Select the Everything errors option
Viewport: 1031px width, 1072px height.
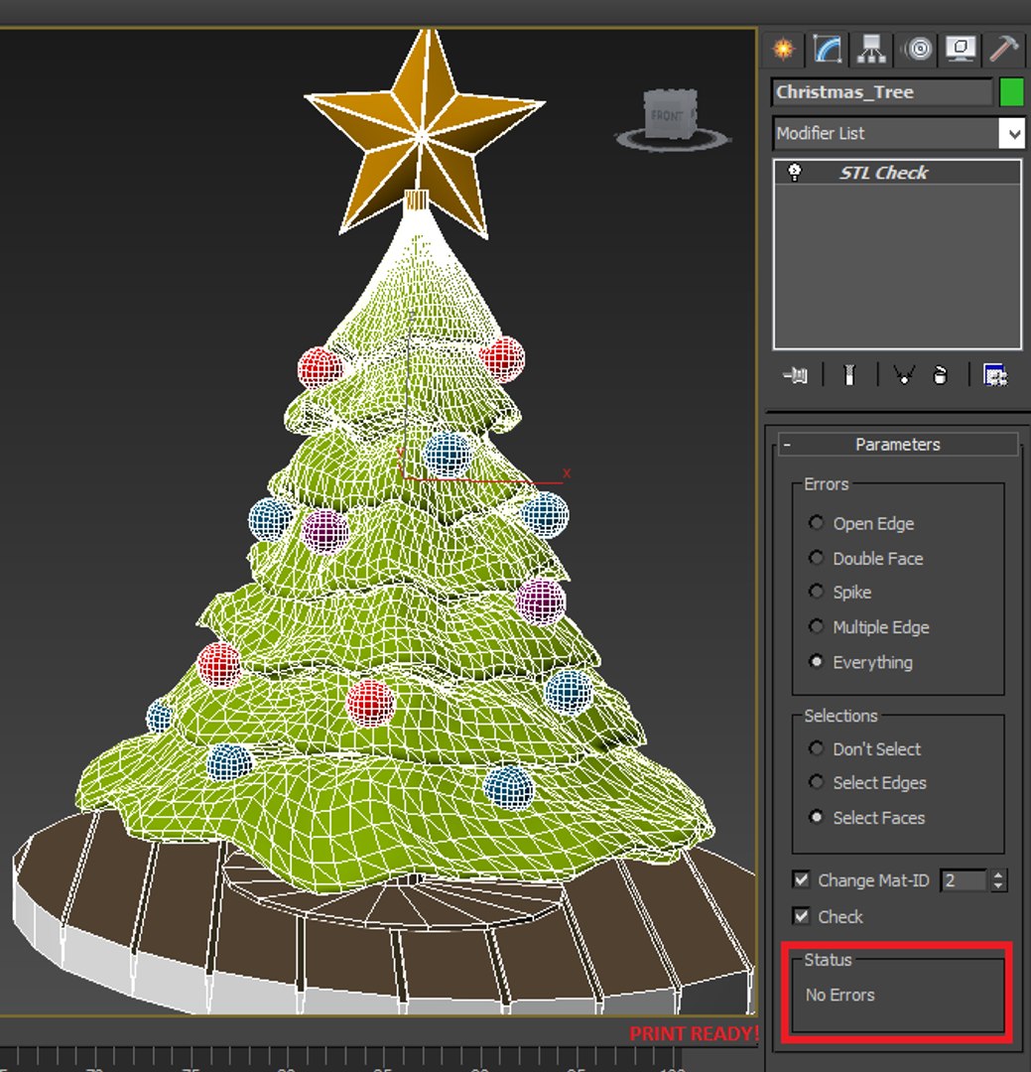point(816,661)
